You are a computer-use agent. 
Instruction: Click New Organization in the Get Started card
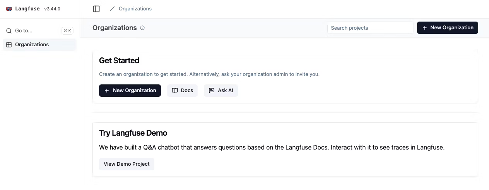click(130, 91)
